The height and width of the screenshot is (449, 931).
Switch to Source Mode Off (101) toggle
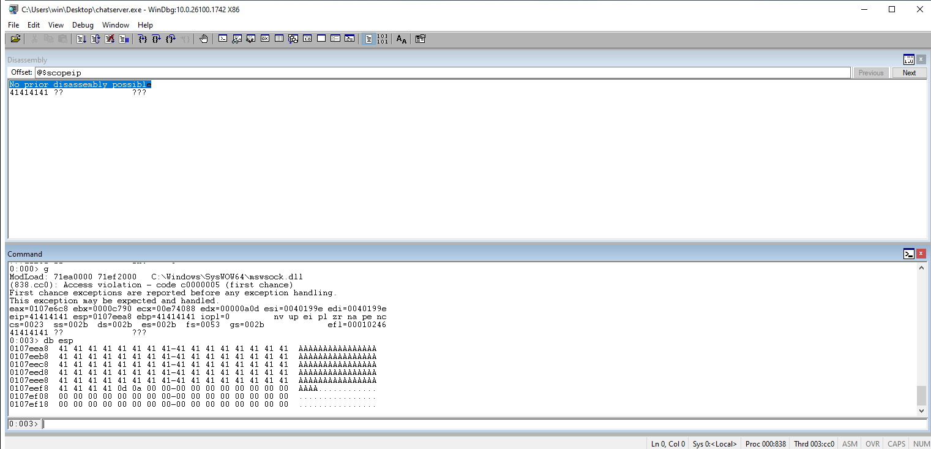(x=383, y=39)
